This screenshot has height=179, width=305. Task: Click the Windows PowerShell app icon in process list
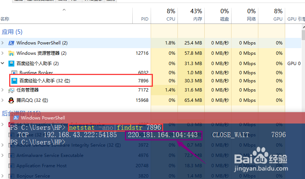pos(11,43)
